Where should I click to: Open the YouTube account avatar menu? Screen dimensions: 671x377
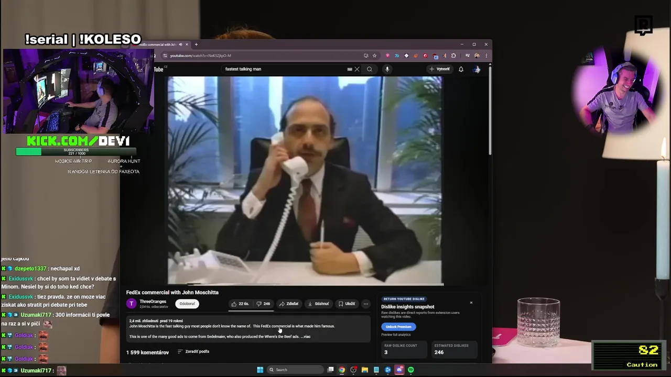tap(477, 69)
